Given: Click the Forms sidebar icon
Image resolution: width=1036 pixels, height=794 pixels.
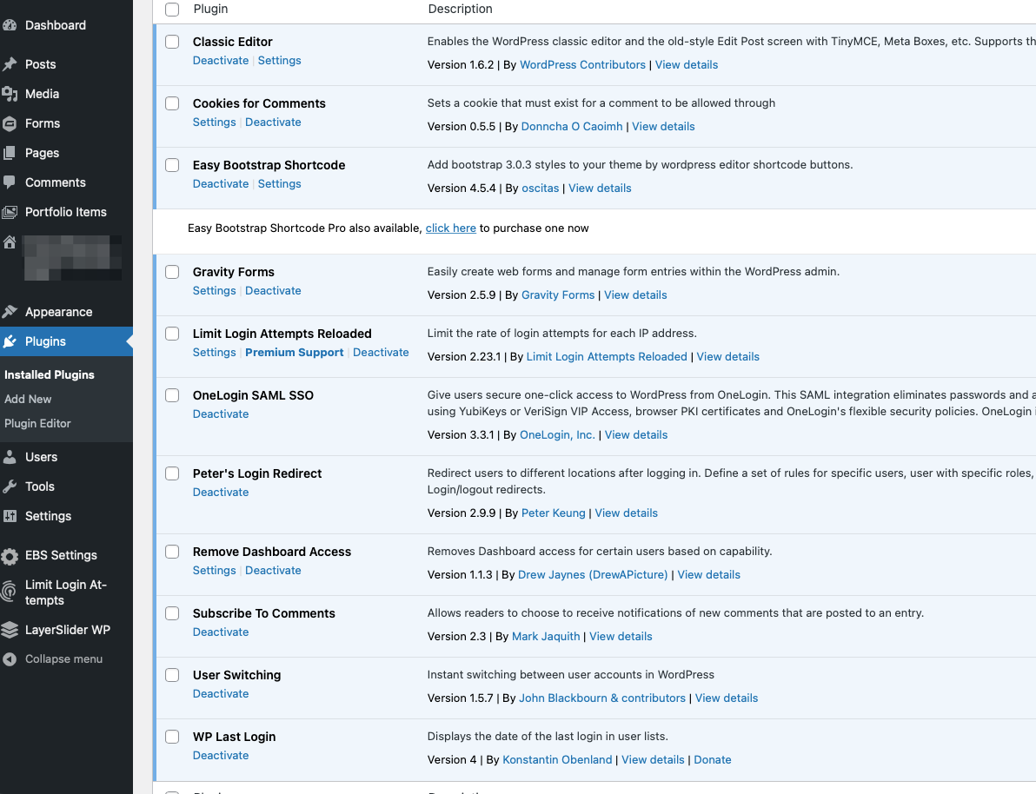Looking at the screenshot, I should [10, 123].
